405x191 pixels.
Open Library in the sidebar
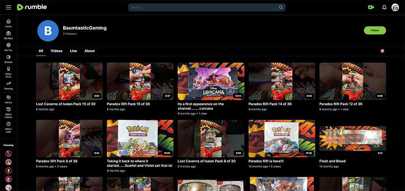pyautogui.click(x=8, y=100)
